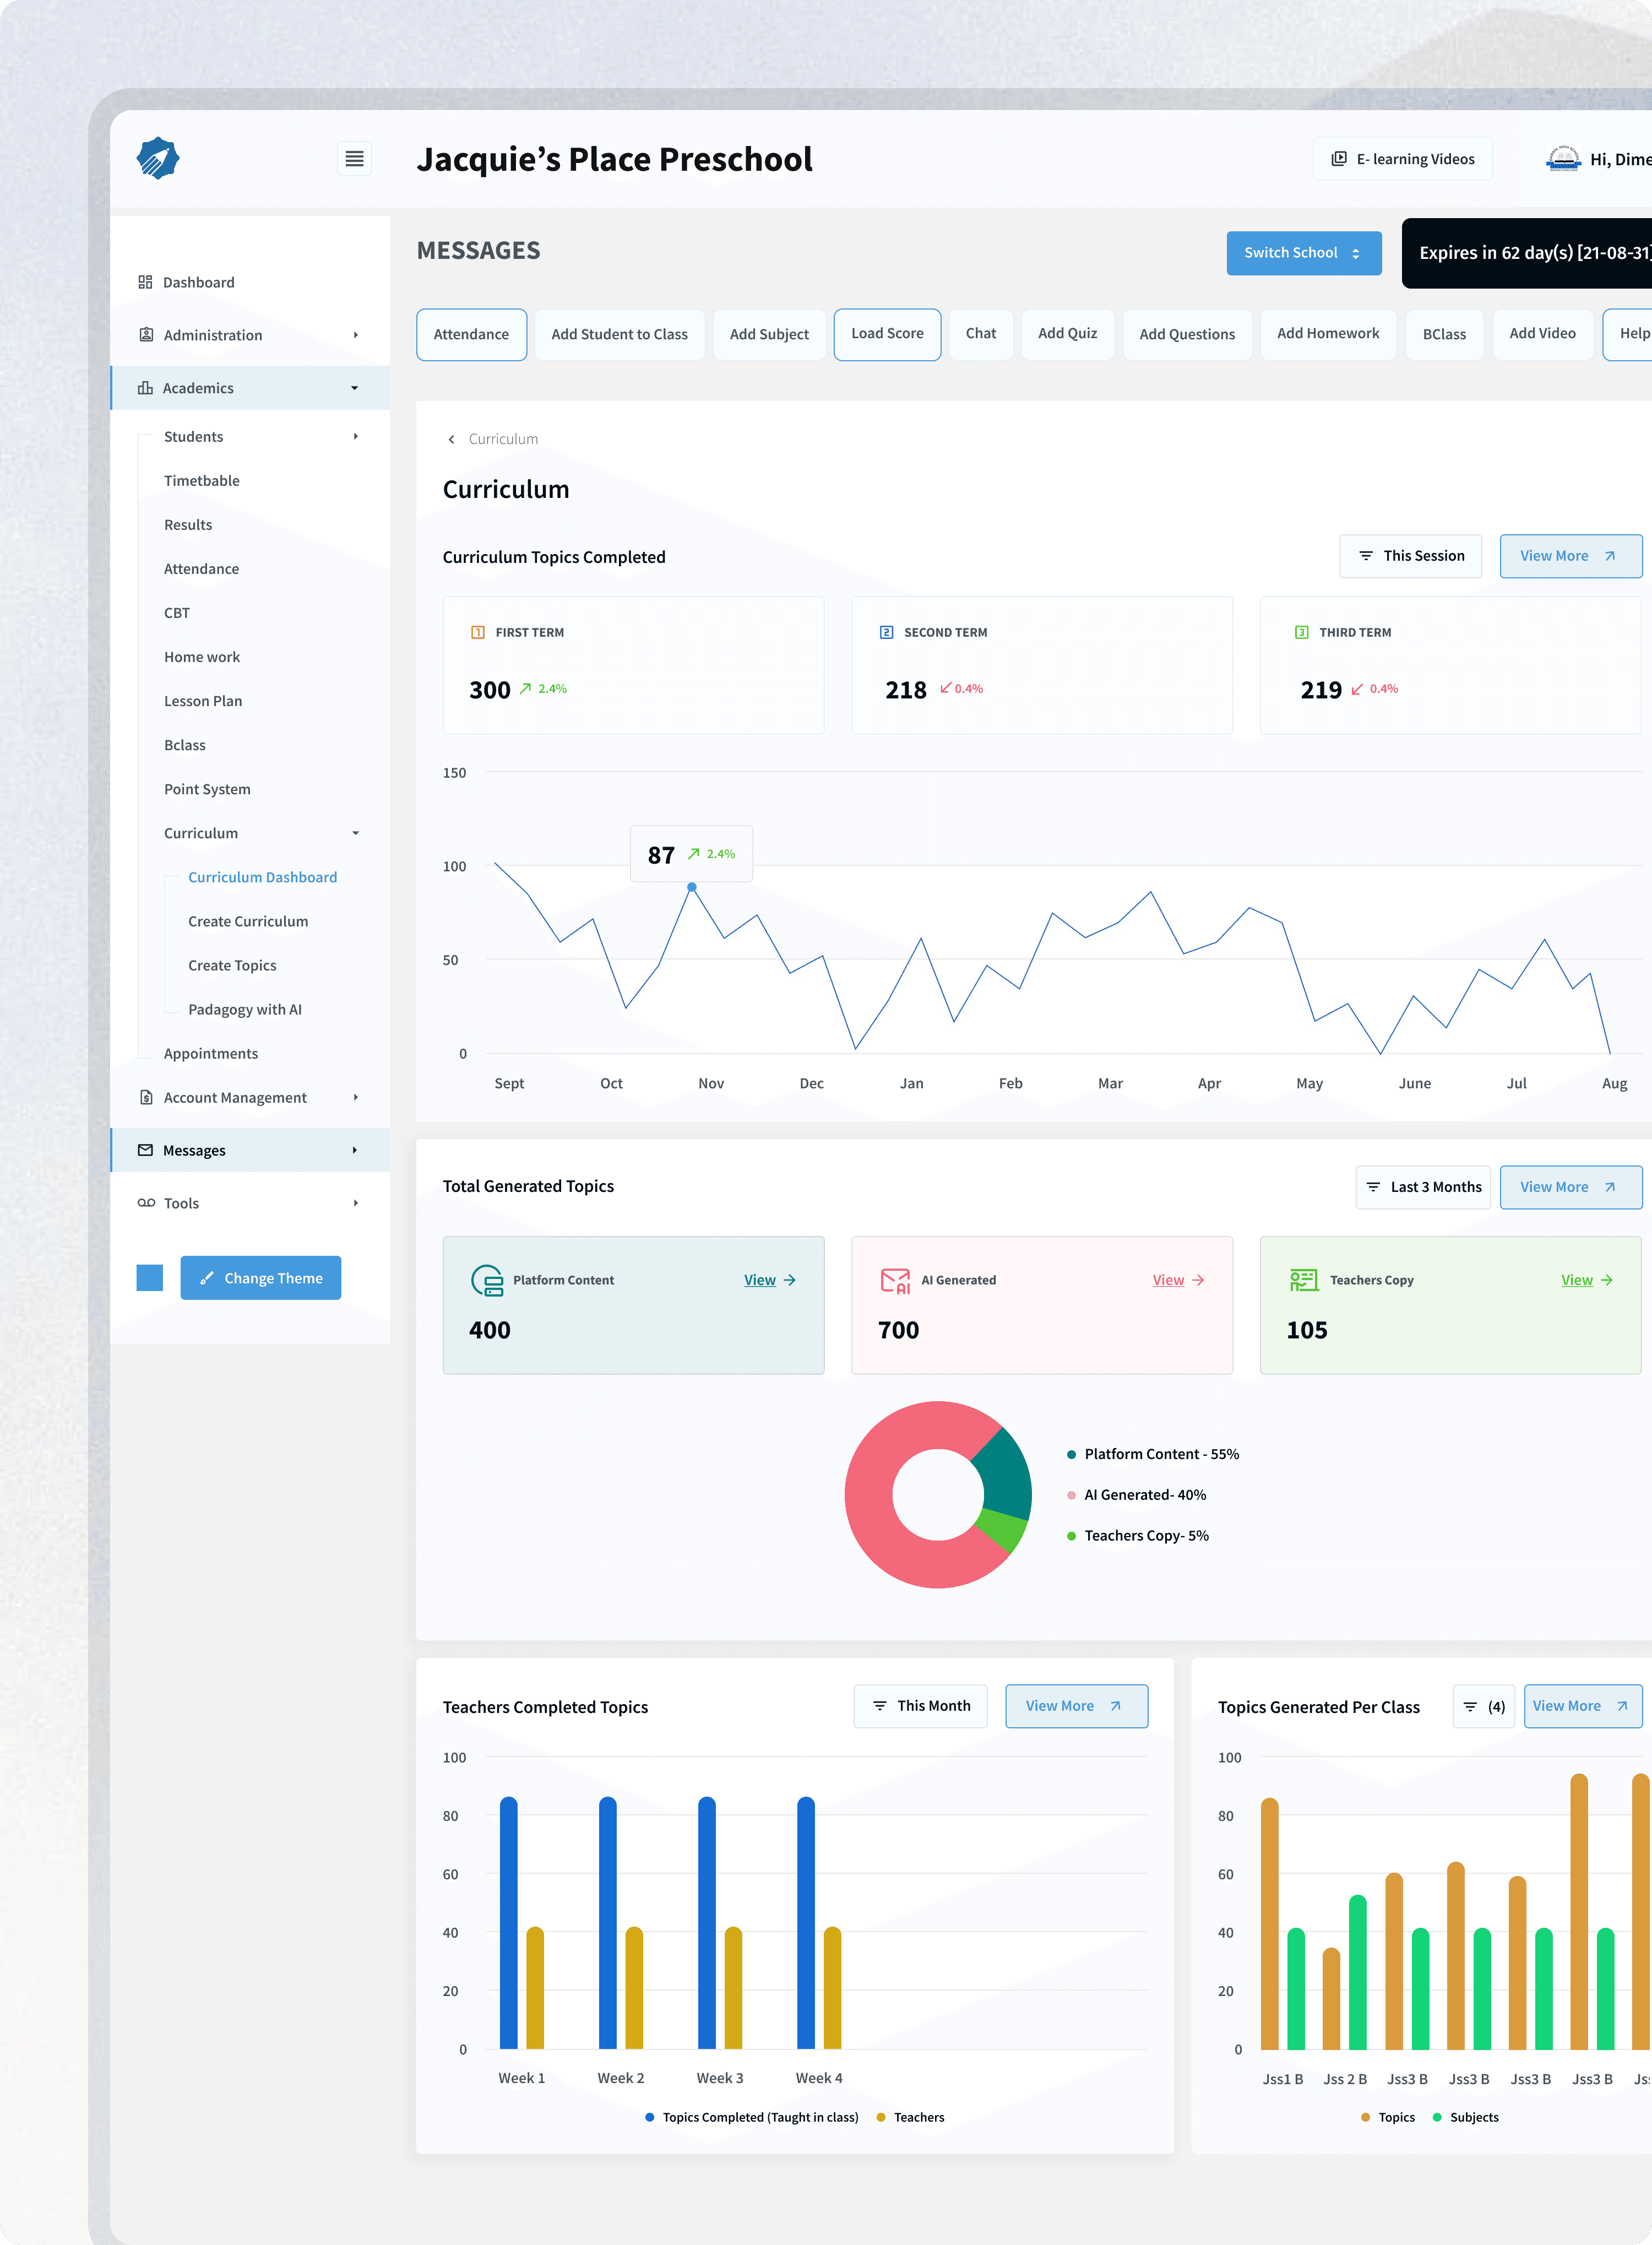Open the This Session filter dropdown
This screenshot has height=2245, width=1652.
coord(1410,556)
